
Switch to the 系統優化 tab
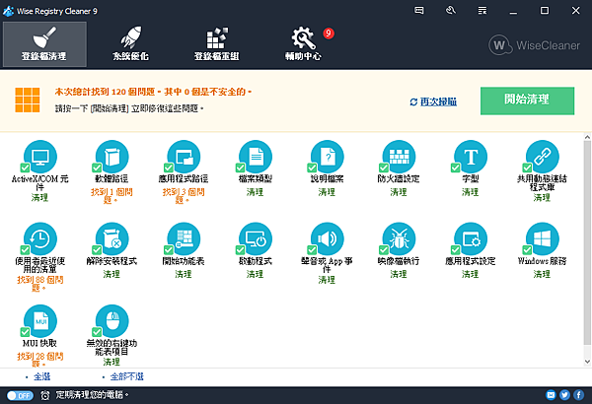pos(130,44)
